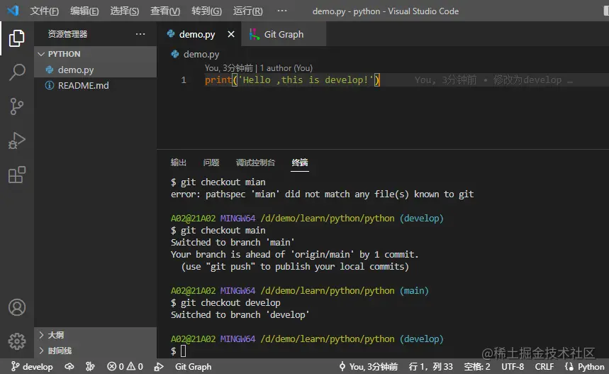Open the 转到(G) menu
609x374 pixels.
[206, 11]
